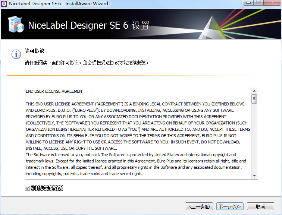Click the 我接受协议(A) label text
Image resolution: width=282 pixels, height=215 pixels.
(x=47, y=189)
